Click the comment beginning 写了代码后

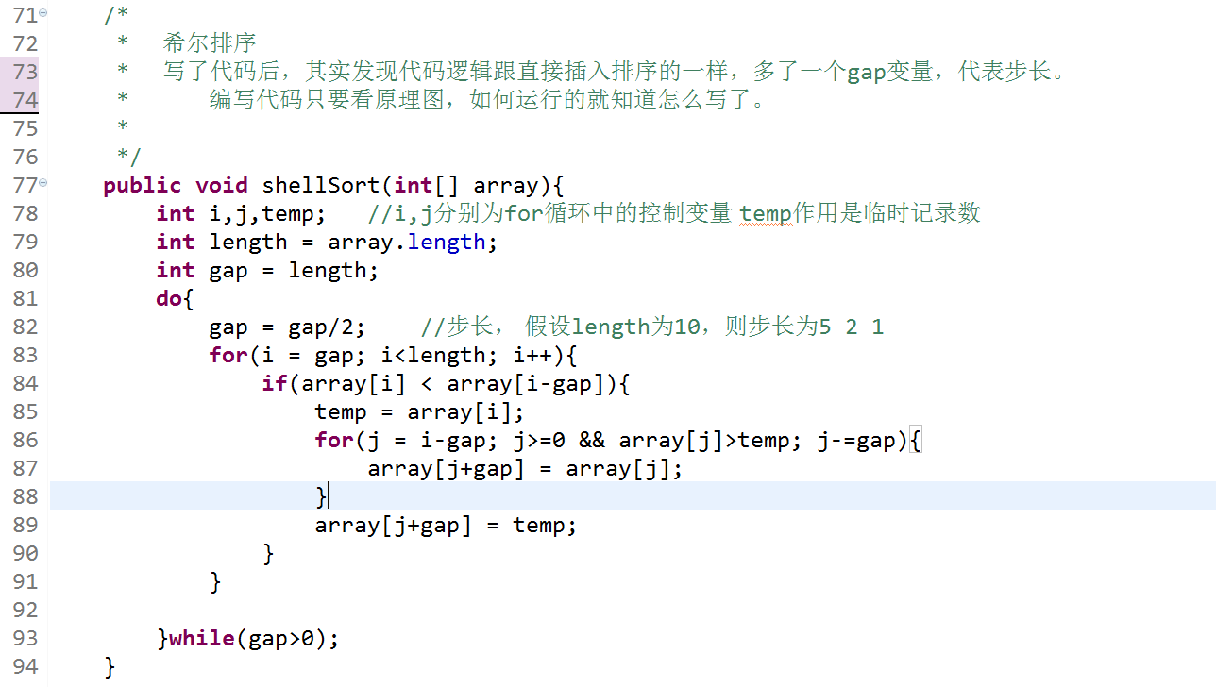point(616,72)
